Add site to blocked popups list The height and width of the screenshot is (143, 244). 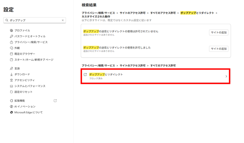218,33
